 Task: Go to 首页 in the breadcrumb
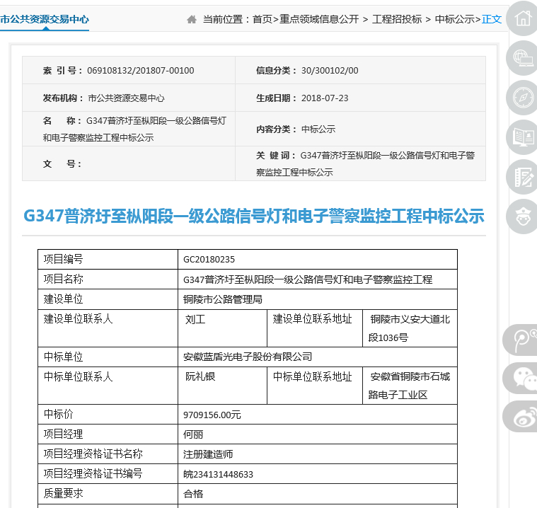(262, 19)
